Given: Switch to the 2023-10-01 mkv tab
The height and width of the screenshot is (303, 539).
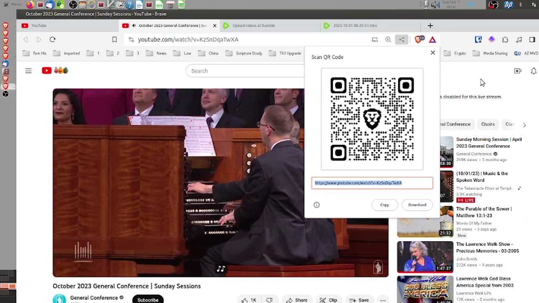Looking at the screenshot, I should pos(370,26).
